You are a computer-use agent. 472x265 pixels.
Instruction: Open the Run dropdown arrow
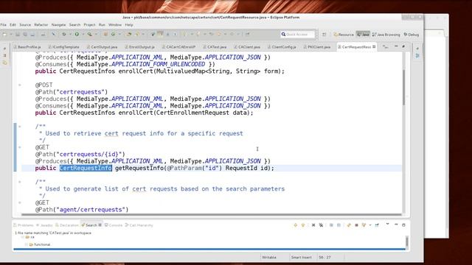click(x=83, y=35)
